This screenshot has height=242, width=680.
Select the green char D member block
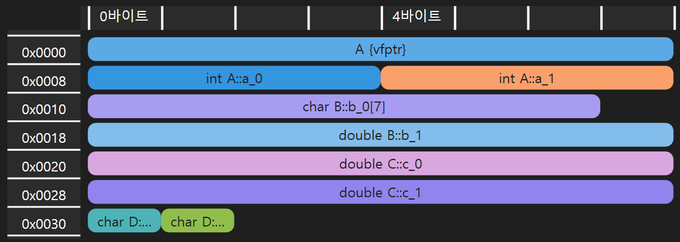pyautogui.click(x=198, y=221)
